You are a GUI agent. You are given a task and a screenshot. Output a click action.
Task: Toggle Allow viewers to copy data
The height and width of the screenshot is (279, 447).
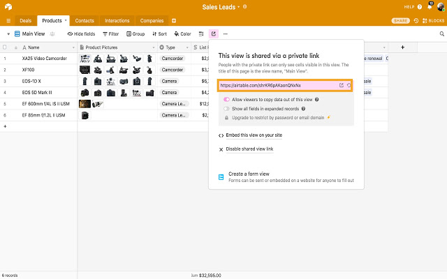pos(226,100)
